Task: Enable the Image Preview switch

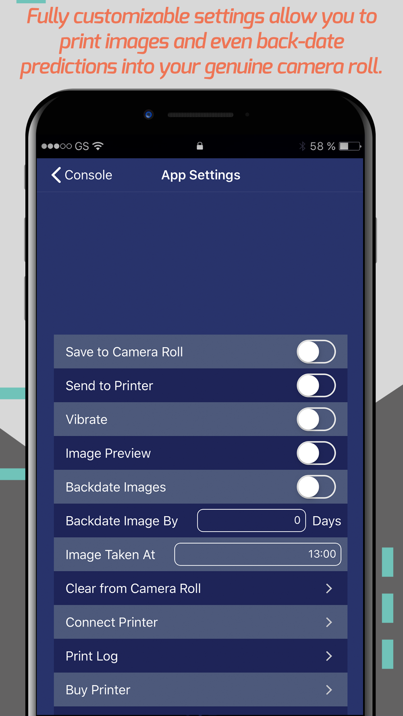Action: [x=316, y=453]
